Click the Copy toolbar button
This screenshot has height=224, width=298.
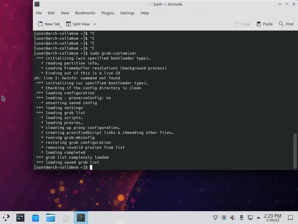[242, 24]
